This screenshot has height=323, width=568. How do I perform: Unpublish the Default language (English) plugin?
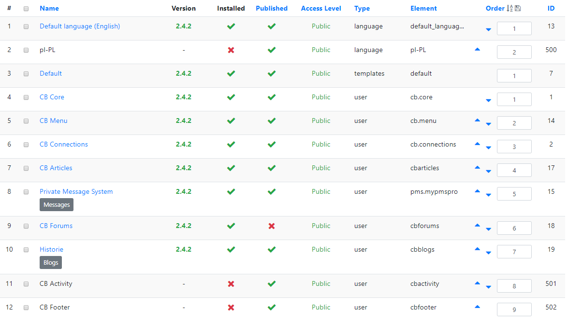click(271, 27)
